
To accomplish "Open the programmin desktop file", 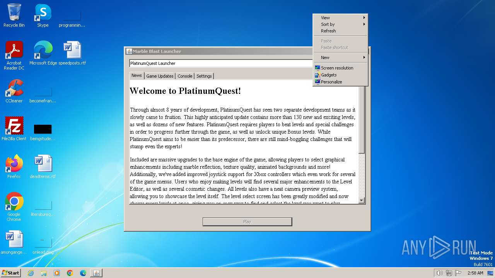I will tap(72, 19).
